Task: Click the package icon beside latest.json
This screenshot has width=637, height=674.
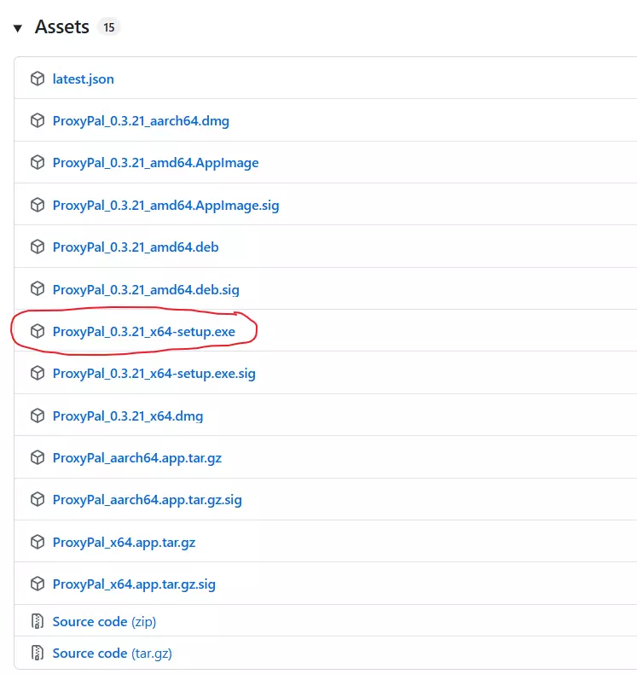Action: pos(37,78)
